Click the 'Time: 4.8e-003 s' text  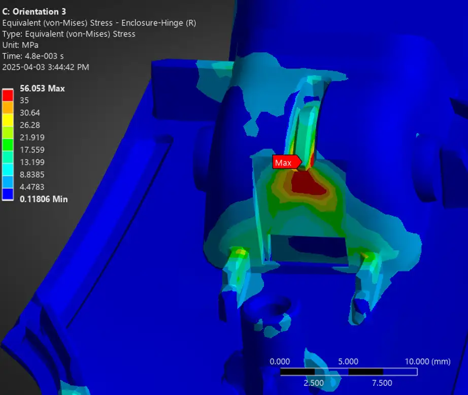33,56
